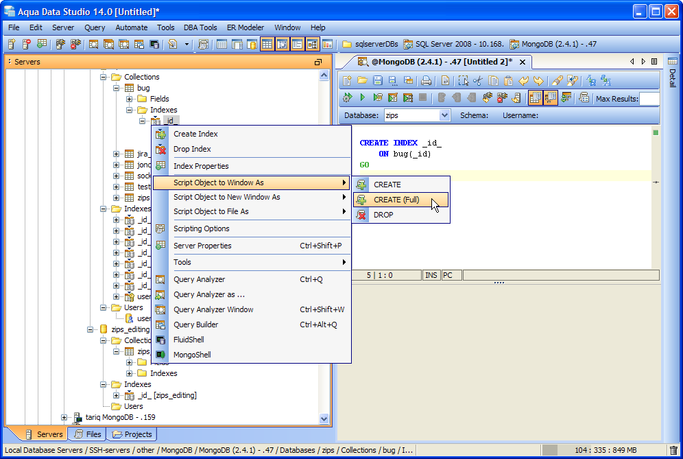Click the Paste clipboard icon
This screenshot has height=459, width=683.
tap(508, 81)
